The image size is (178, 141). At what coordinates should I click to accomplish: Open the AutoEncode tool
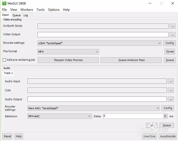168,136
